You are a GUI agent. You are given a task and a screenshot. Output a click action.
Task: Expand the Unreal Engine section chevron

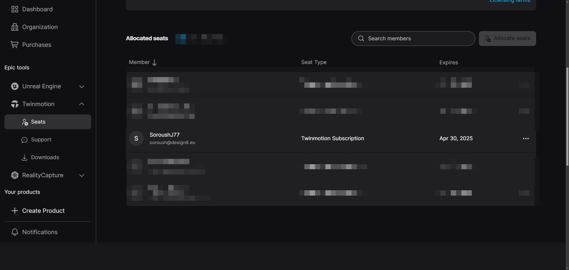82,87
